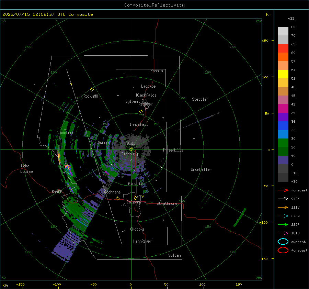The image size is (309, 289).
Task: Click the RedDeer label
Action: (x=146, y=104)
